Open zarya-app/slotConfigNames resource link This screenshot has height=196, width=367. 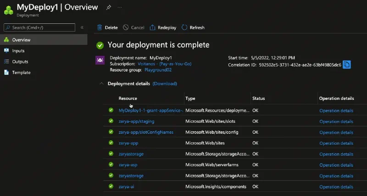[146, 132]
